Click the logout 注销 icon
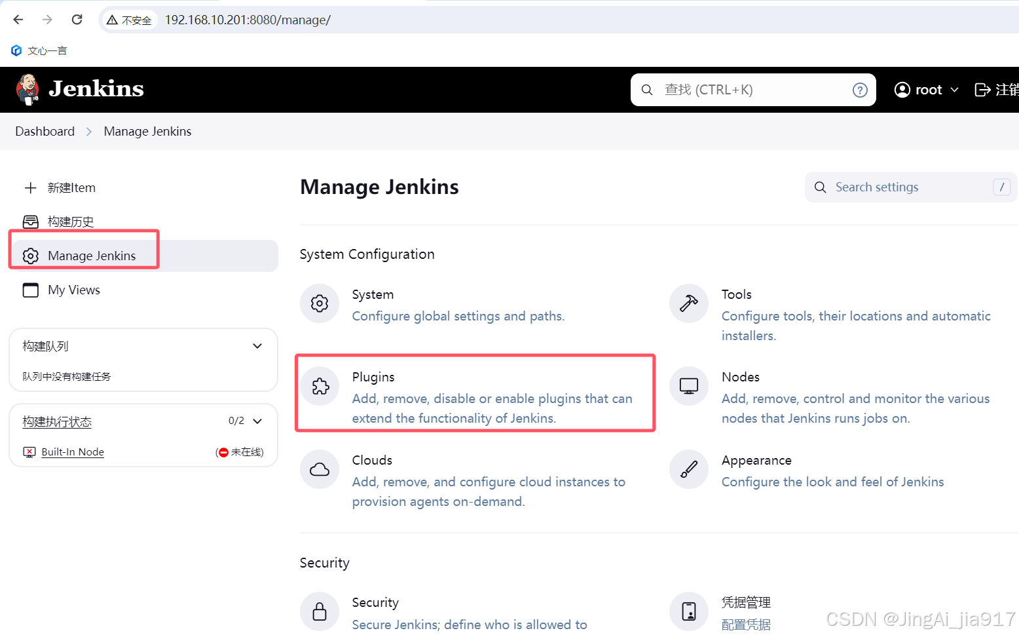 [982, 90]
